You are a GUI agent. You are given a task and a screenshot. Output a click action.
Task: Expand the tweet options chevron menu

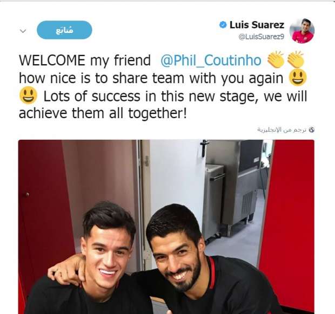(23, 31)
